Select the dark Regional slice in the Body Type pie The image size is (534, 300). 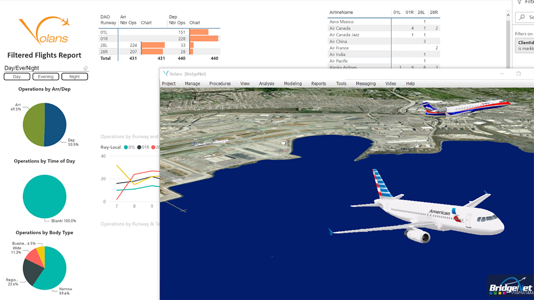pos(31,273)
